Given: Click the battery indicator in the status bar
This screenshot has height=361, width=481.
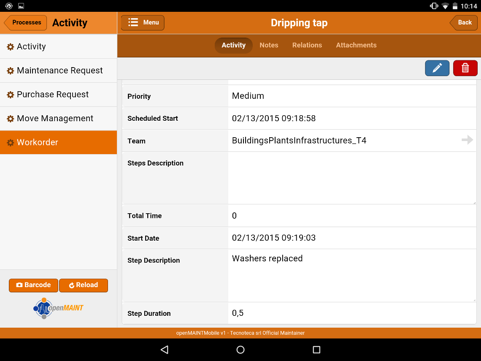Looking at the screenshot, I should (455, 6).
